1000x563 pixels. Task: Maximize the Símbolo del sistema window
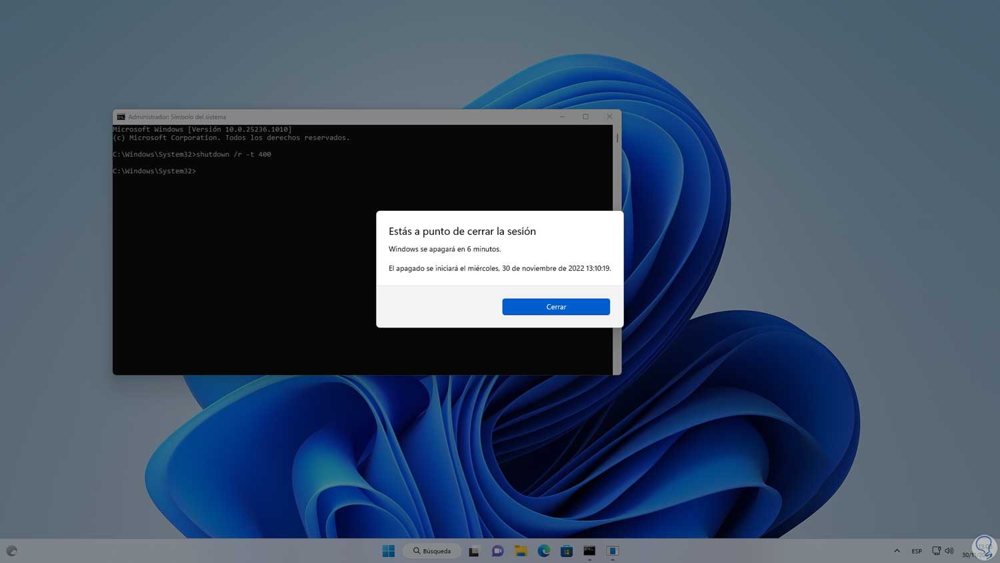pos(585,117)
